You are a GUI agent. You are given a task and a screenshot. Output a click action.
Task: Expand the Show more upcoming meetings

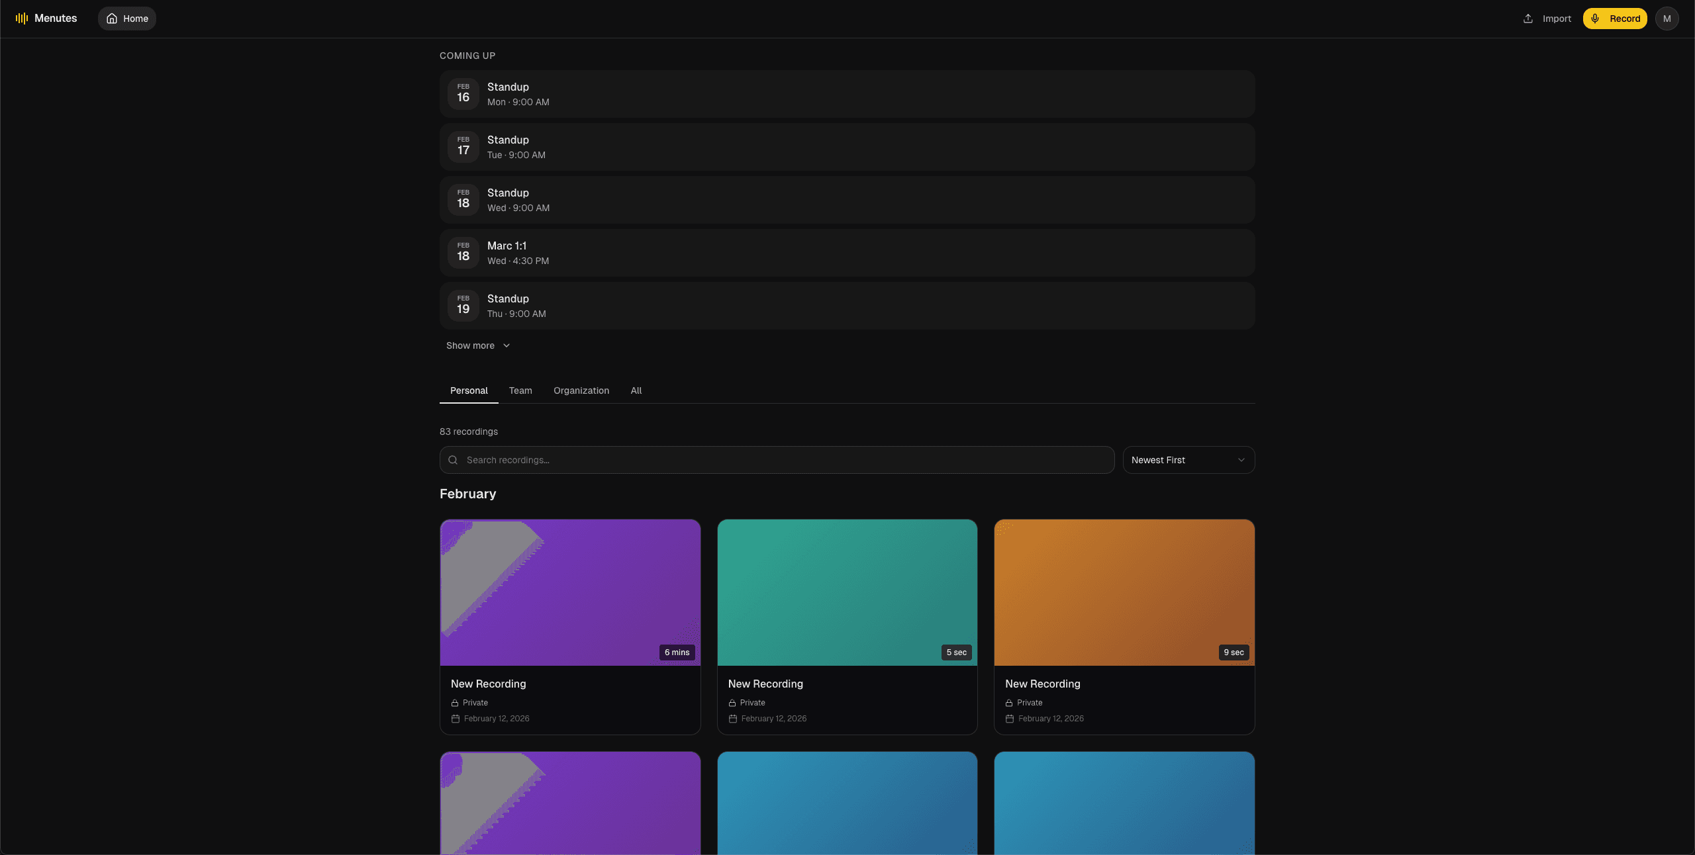tap(471, 345)
